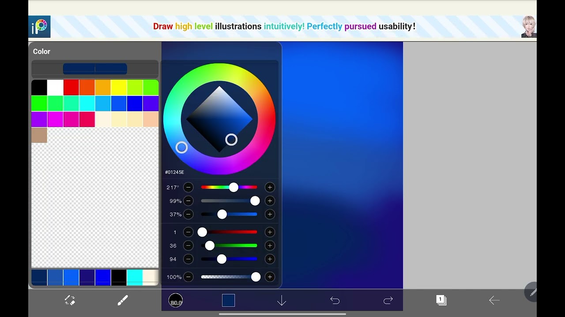Decrease saturation 99% with minus button
Screen dimensions: 565x317
point(188,201)
